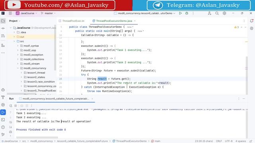The width and height of the screenshot is (255, 143).
Task: Print the console output
Action: tap(11, 132)
